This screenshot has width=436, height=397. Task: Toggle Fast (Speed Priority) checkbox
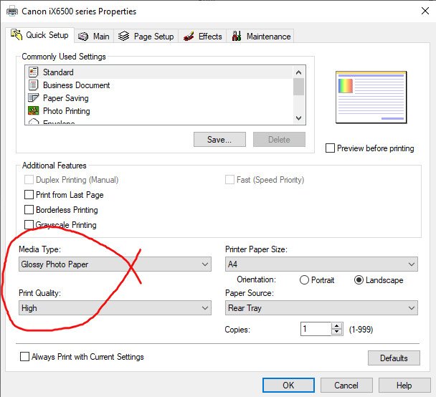coord(229,179)
